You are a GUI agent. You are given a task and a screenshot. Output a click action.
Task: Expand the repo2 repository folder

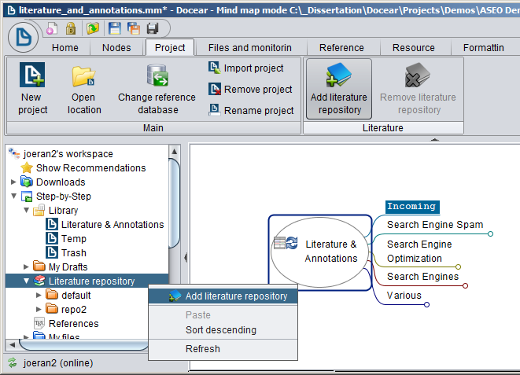point(39,309)
